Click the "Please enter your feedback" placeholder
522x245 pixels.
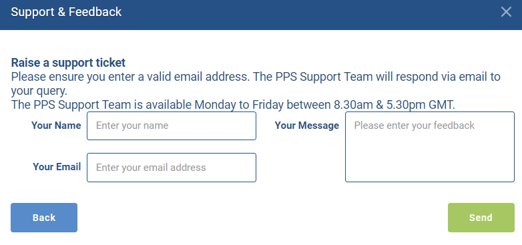[415, 126]
